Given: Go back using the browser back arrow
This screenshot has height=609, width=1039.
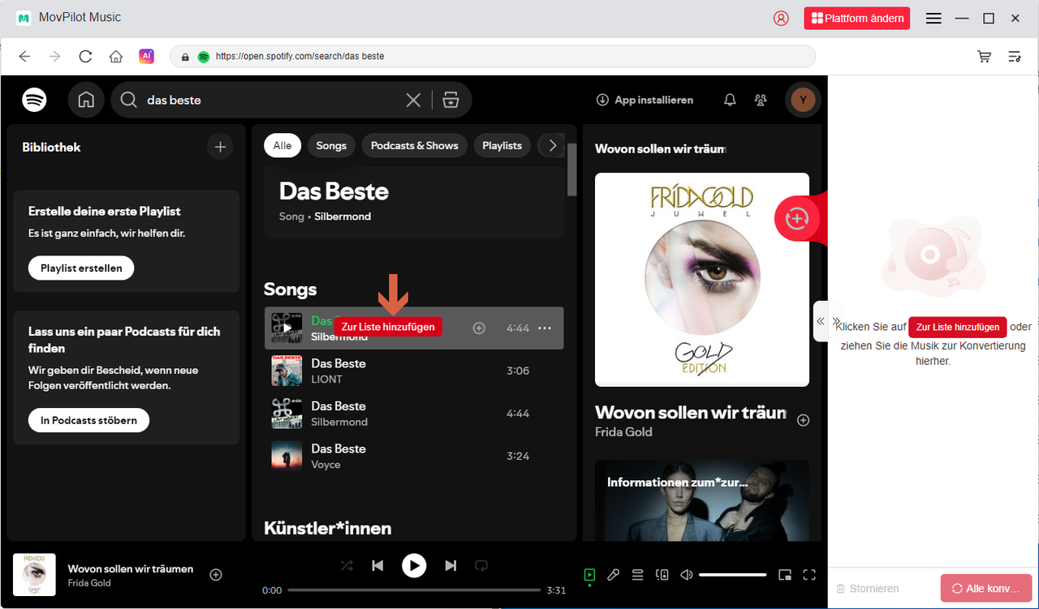Looking at the screenshot, I should tap(24, 56).
